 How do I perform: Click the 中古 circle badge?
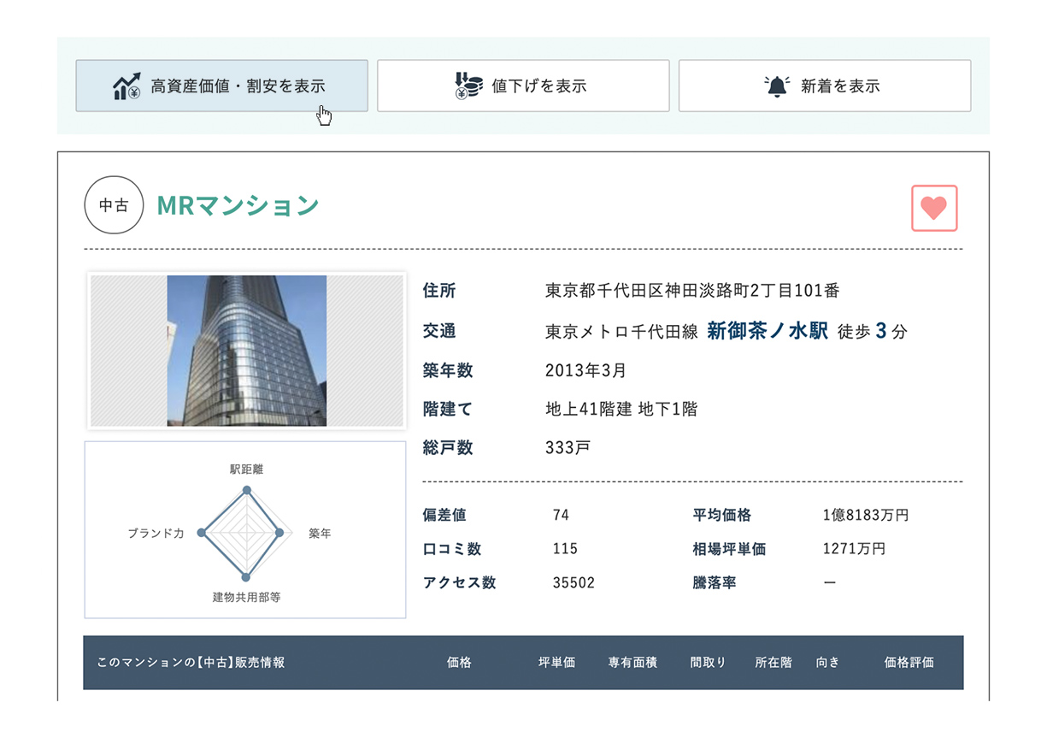(x=114, y=205)
